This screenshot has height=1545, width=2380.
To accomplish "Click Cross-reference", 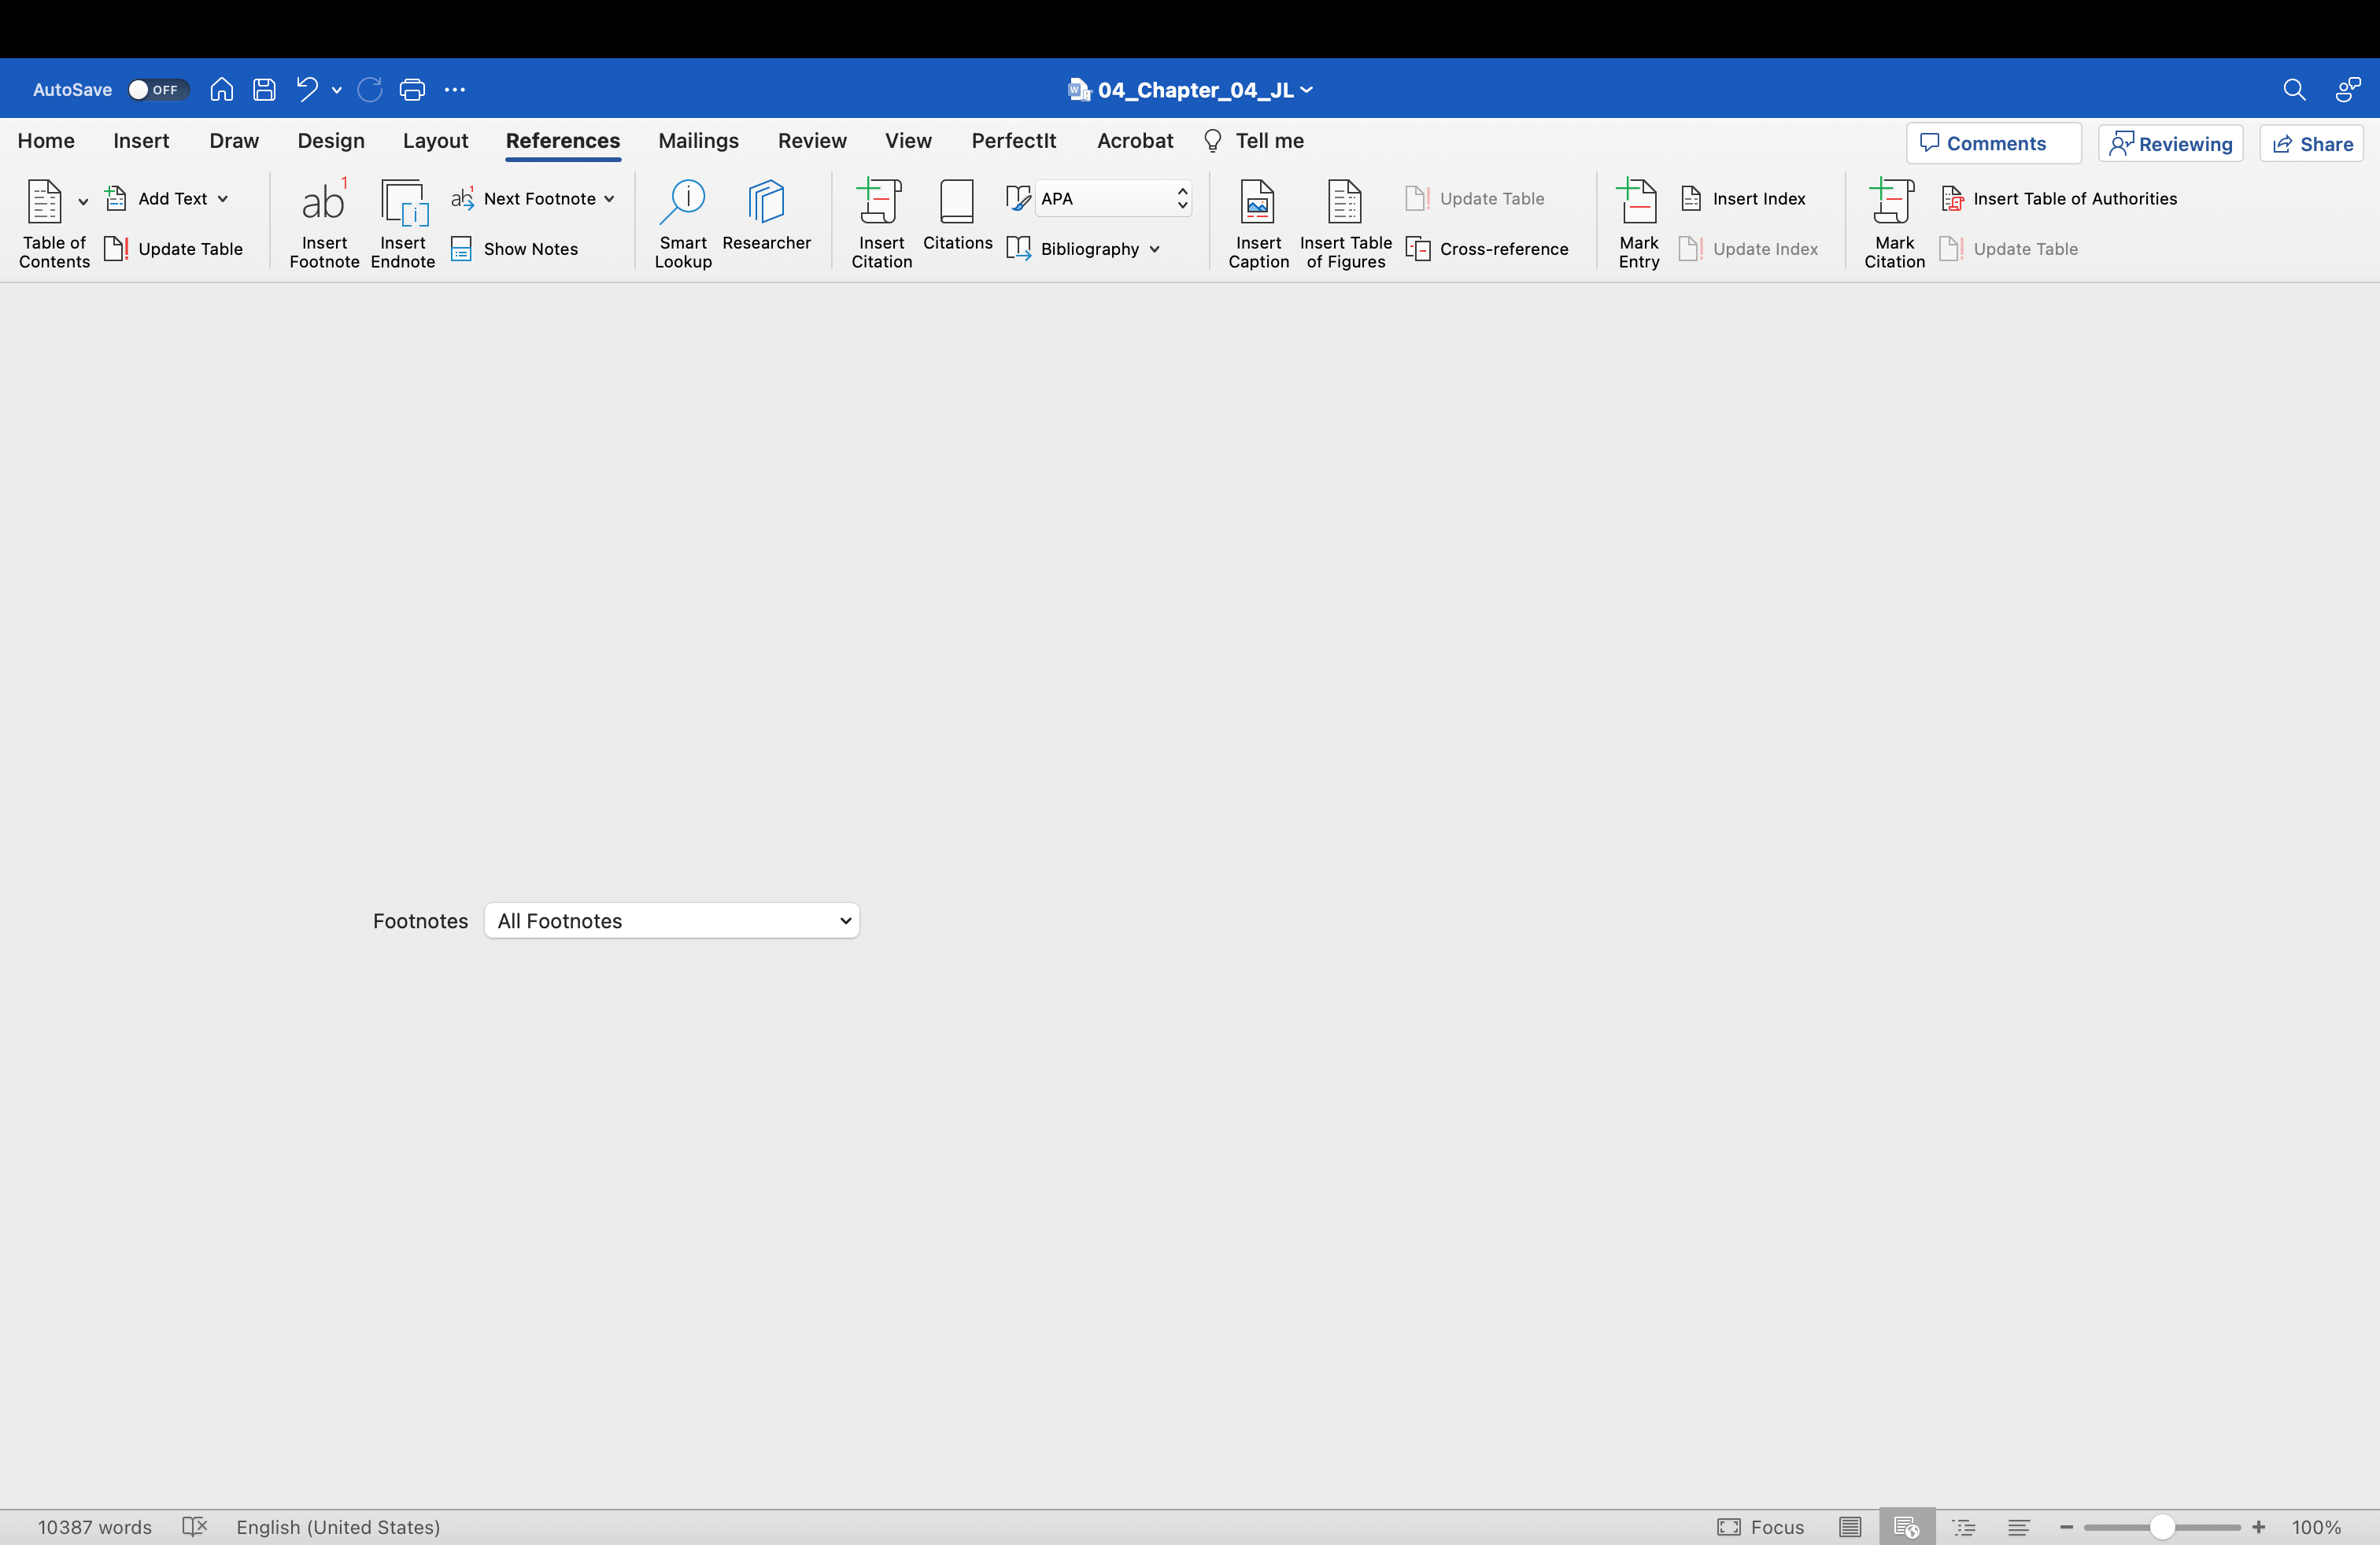I will coord(1487,249).
